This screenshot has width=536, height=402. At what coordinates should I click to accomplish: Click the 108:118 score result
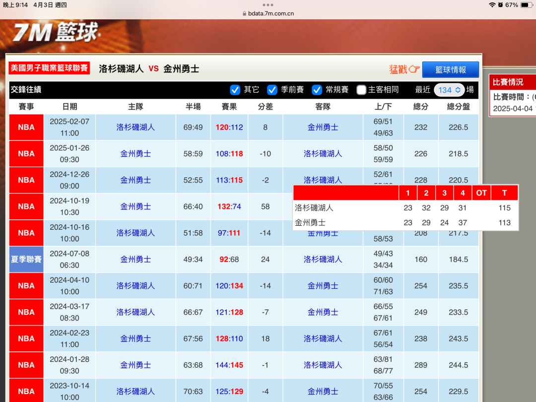pyautogui.click(x=229, y=153)
